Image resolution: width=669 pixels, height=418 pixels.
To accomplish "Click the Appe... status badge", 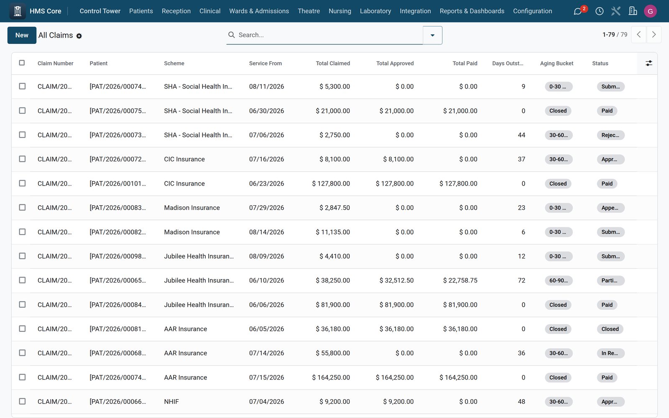I will tap(610, 208).
